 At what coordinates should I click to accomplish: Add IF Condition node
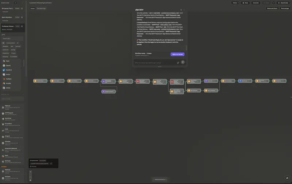pos(12,124)
